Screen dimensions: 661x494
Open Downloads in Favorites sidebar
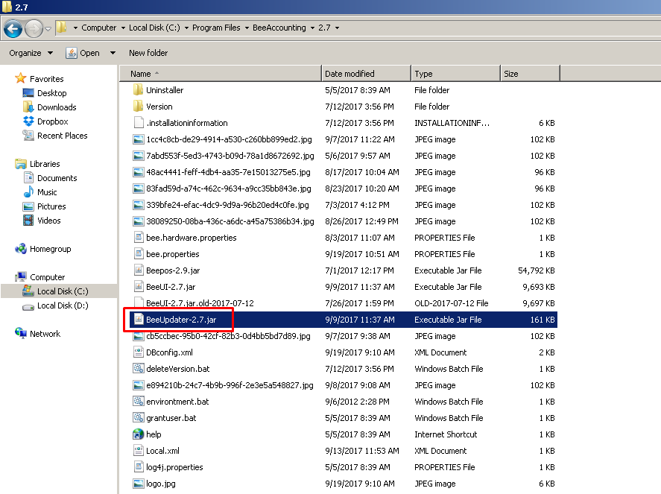[x=57, y=107]
